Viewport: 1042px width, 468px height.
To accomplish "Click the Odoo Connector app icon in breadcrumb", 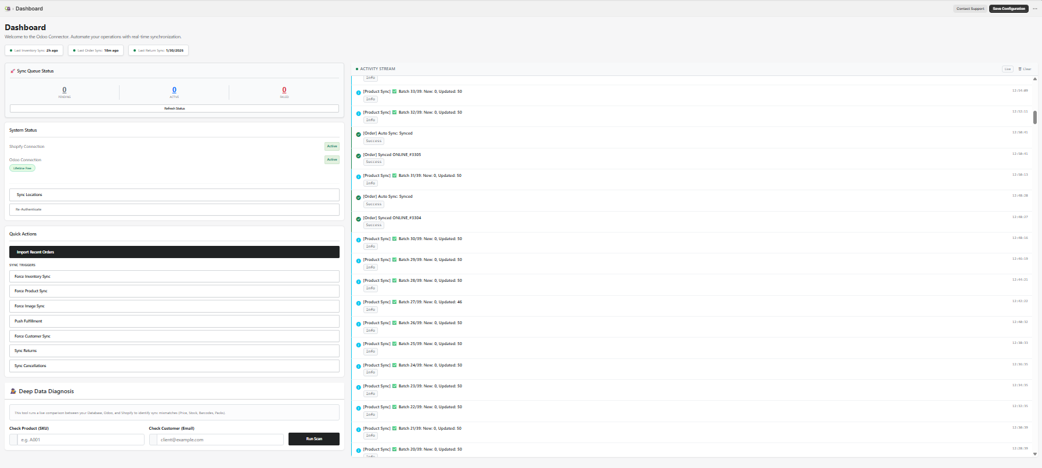I will [x=8, y=9].
